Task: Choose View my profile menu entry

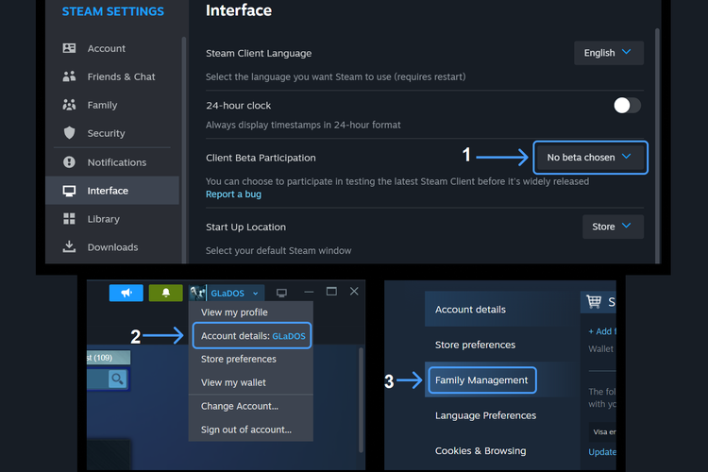Action: [x=250, y=312]
